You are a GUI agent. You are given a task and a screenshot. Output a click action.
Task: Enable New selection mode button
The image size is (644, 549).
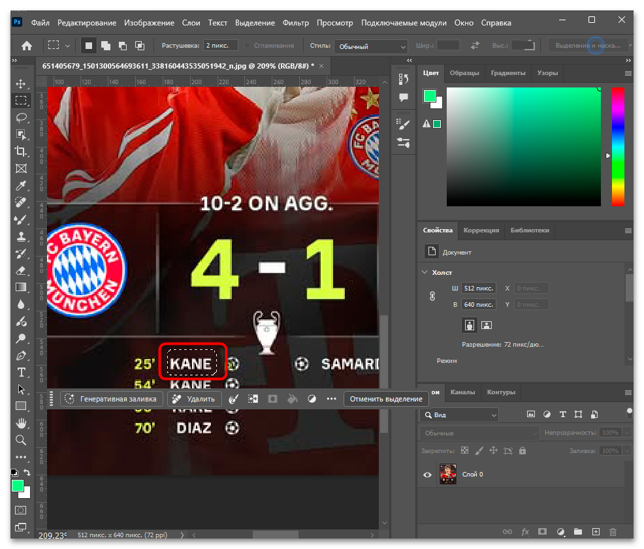(88, 46)
